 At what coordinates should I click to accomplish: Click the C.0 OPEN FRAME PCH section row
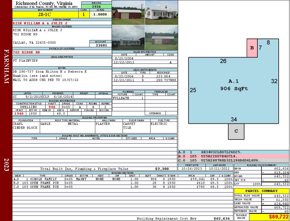123,187
